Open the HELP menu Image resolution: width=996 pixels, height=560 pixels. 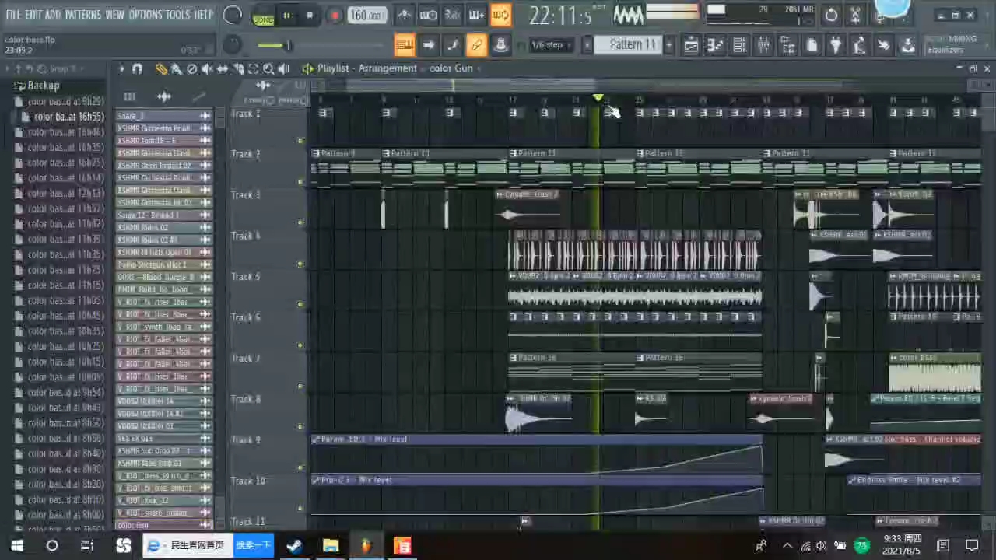point(203,15)
